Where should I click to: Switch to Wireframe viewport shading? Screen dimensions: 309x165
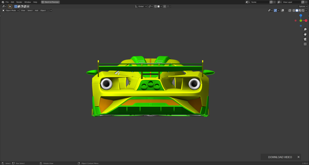point(294,10)
